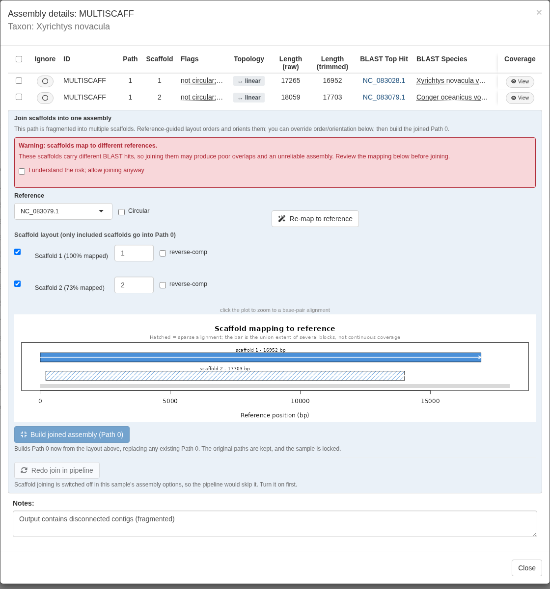Click the Flags text for scaffold 2 row
The width and height of the screenshot is (550, 589).
(x=202, y=97)
